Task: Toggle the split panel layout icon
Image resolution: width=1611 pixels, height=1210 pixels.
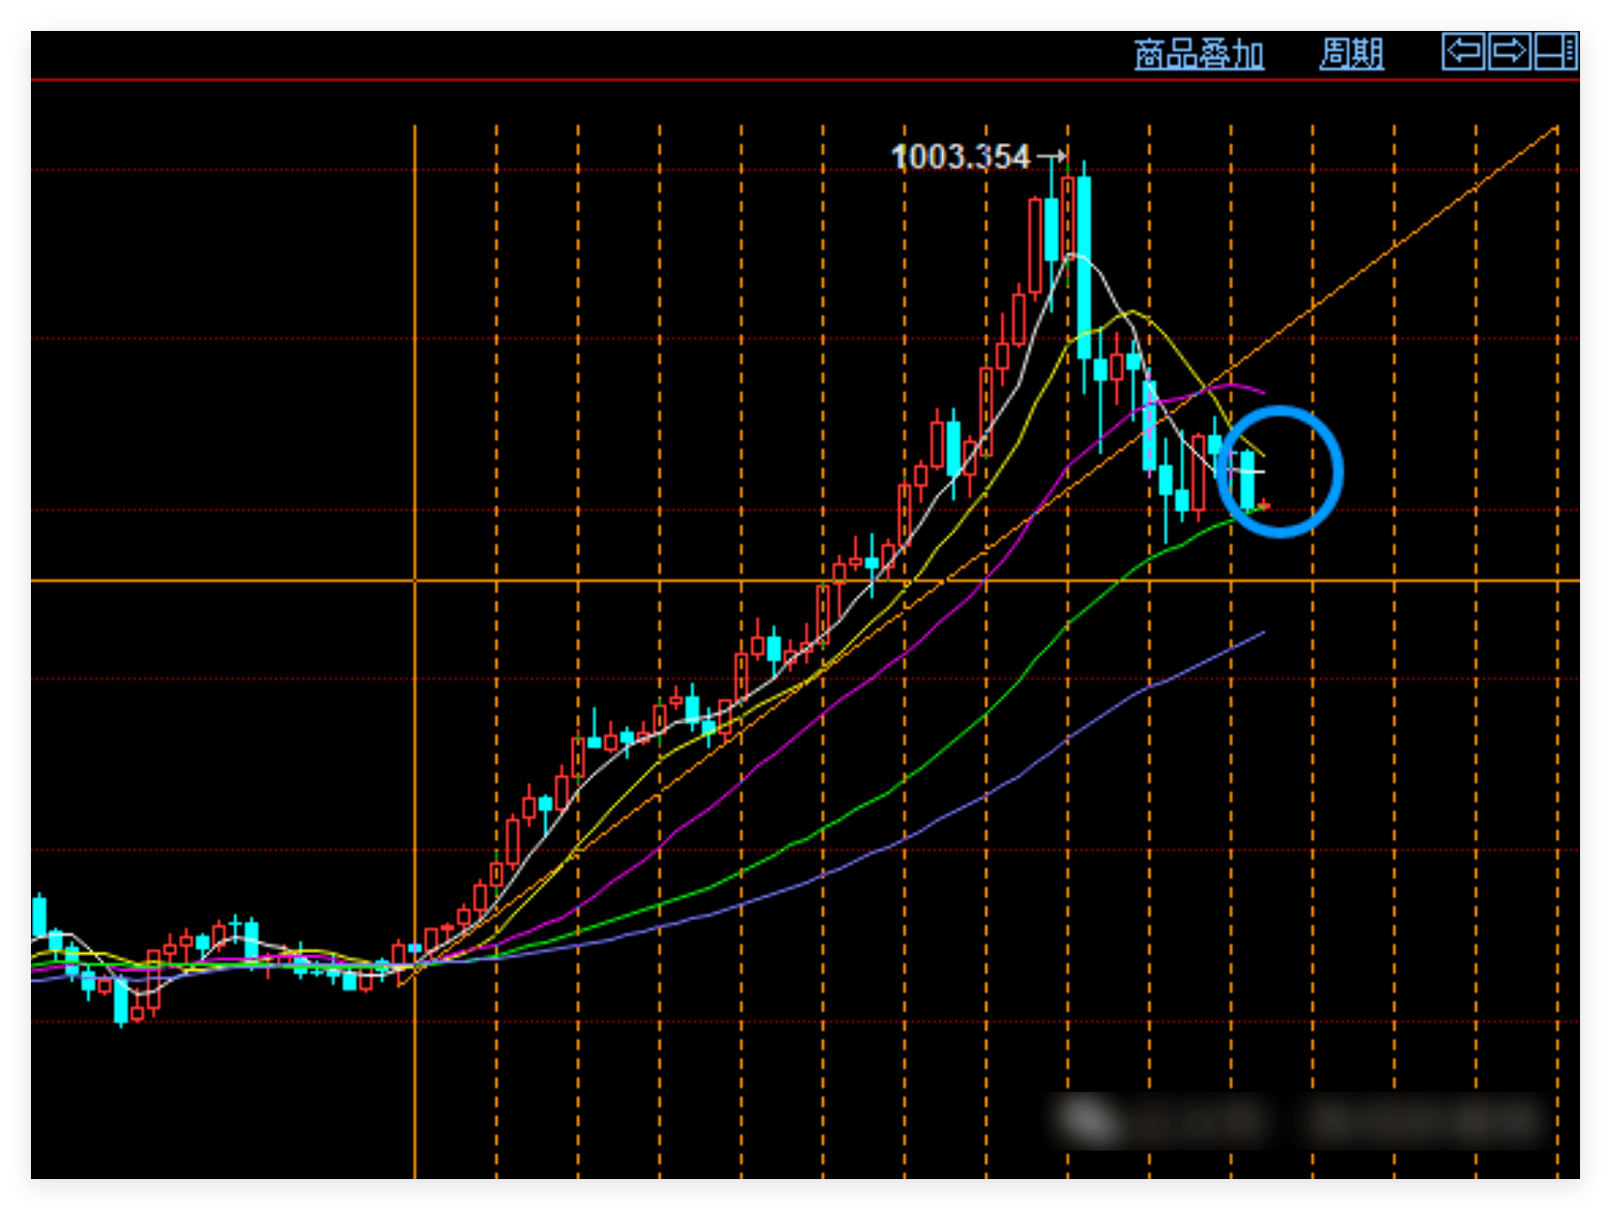Action: pos(1556,51)
